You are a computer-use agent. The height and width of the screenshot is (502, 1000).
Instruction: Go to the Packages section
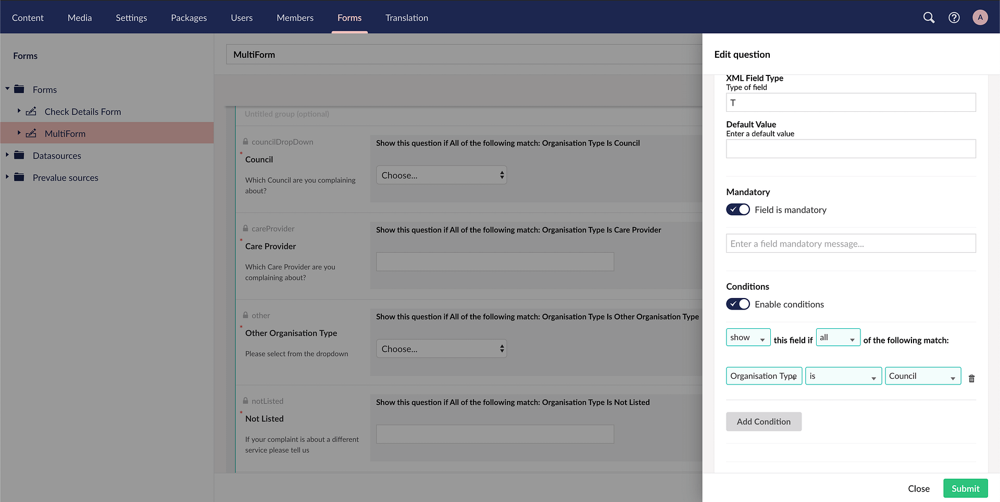pos(189,18)
